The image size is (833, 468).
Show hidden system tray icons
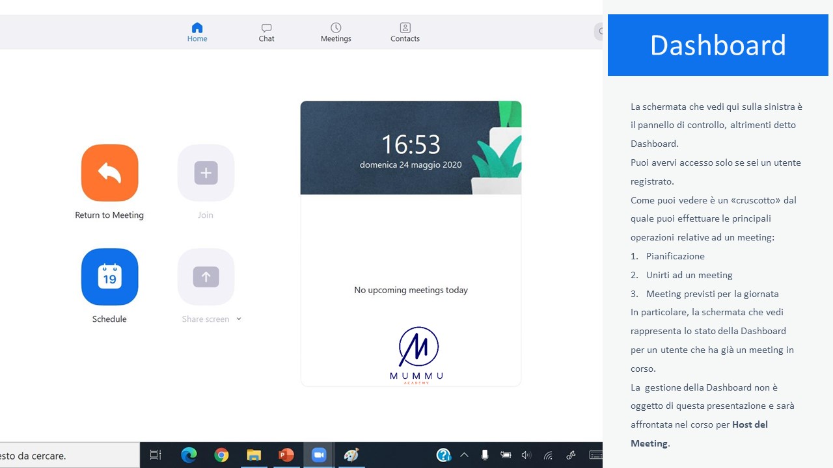464,456
